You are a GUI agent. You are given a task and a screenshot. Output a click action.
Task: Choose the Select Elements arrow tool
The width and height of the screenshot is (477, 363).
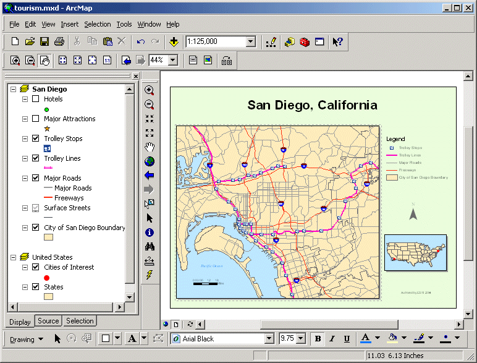coord(150,218)
